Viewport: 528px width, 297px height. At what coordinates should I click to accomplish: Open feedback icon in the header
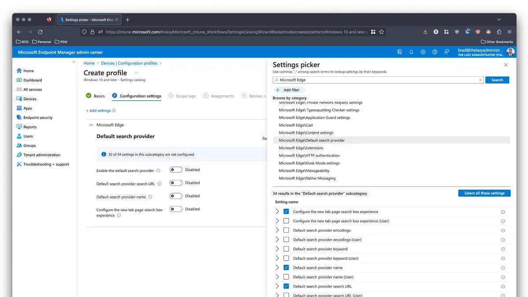[447, 52]
